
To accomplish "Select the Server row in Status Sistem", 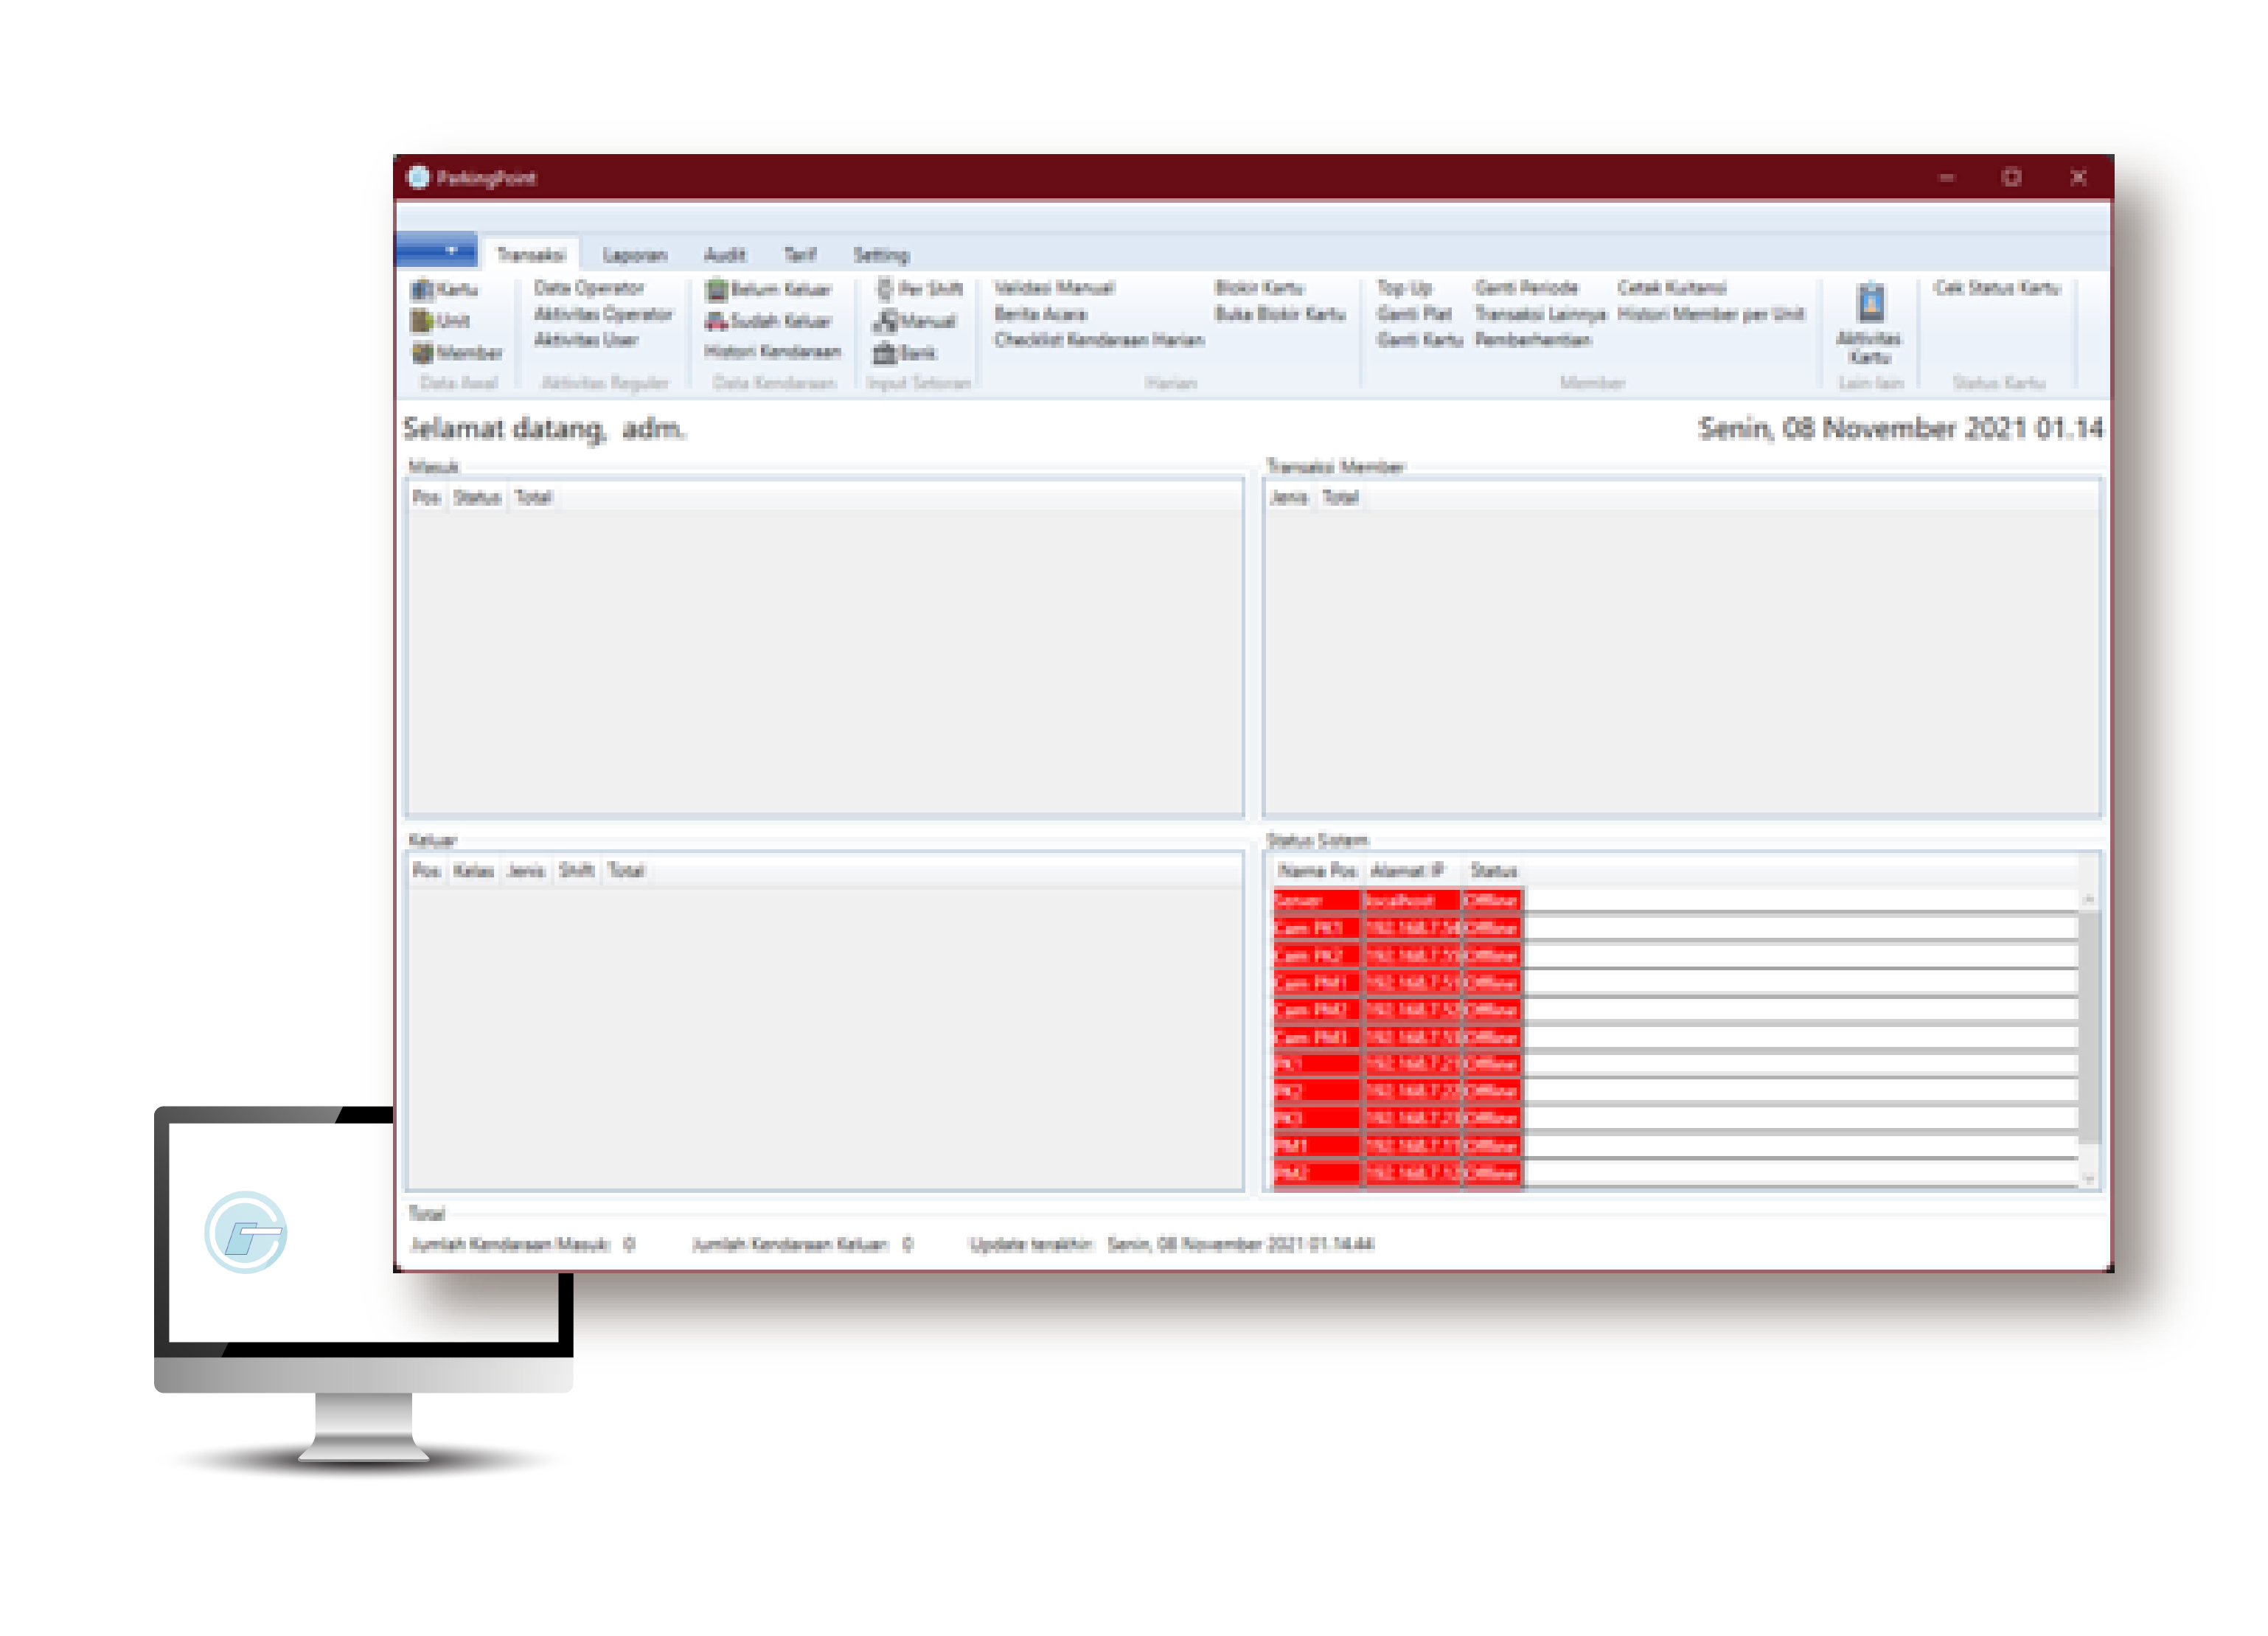I will [x=1675, y=901].
